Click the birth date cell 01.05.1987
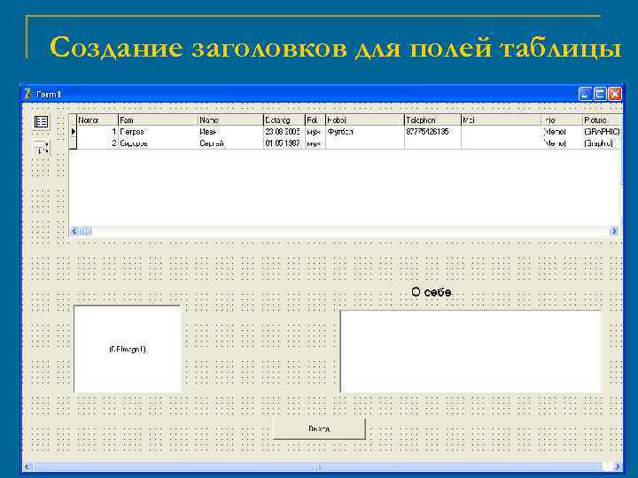 [284, 143]
